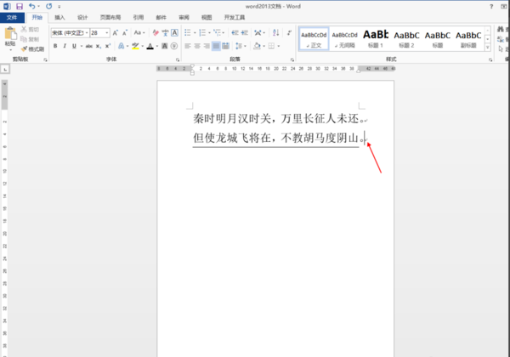The height and width of the screenshot is (357, 510).
Task: Click the Phonetic Guide (拼音) icon
Action: [165, 33]
